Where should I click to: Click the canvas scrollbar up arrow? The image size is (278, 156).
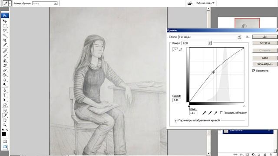[208, 9]
